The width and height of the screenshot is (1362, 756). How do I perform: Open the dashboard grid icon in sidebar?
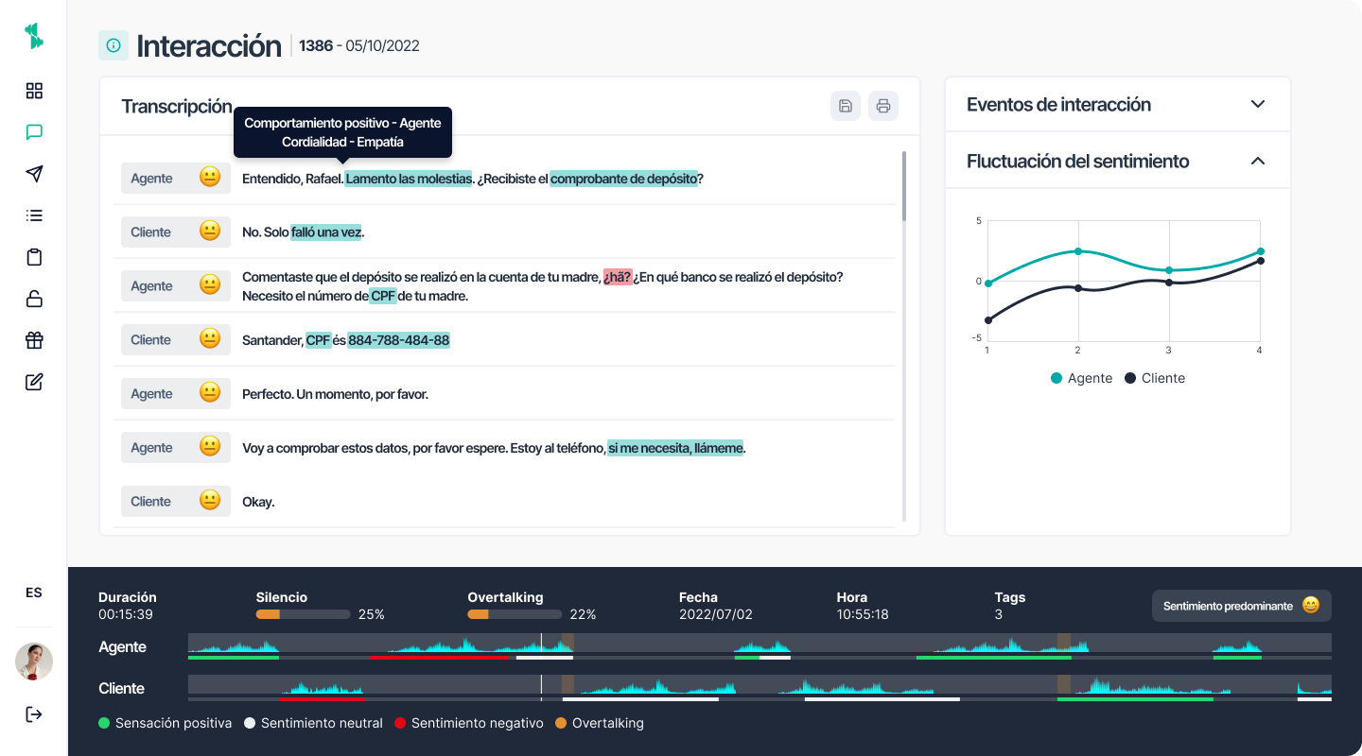point(34,91)
